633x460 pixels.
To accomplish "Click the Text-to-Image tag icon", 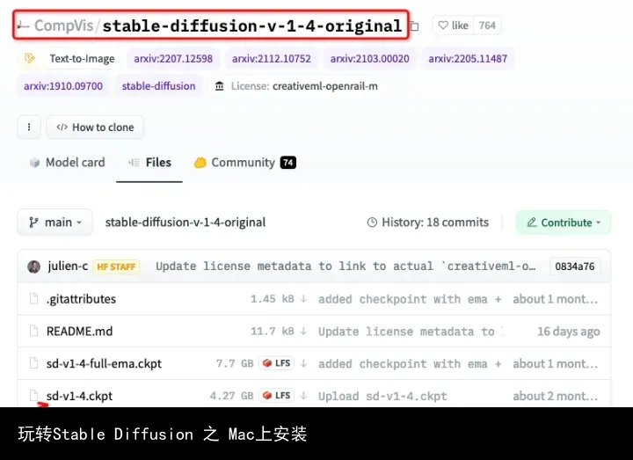I will tap(30, 59).
